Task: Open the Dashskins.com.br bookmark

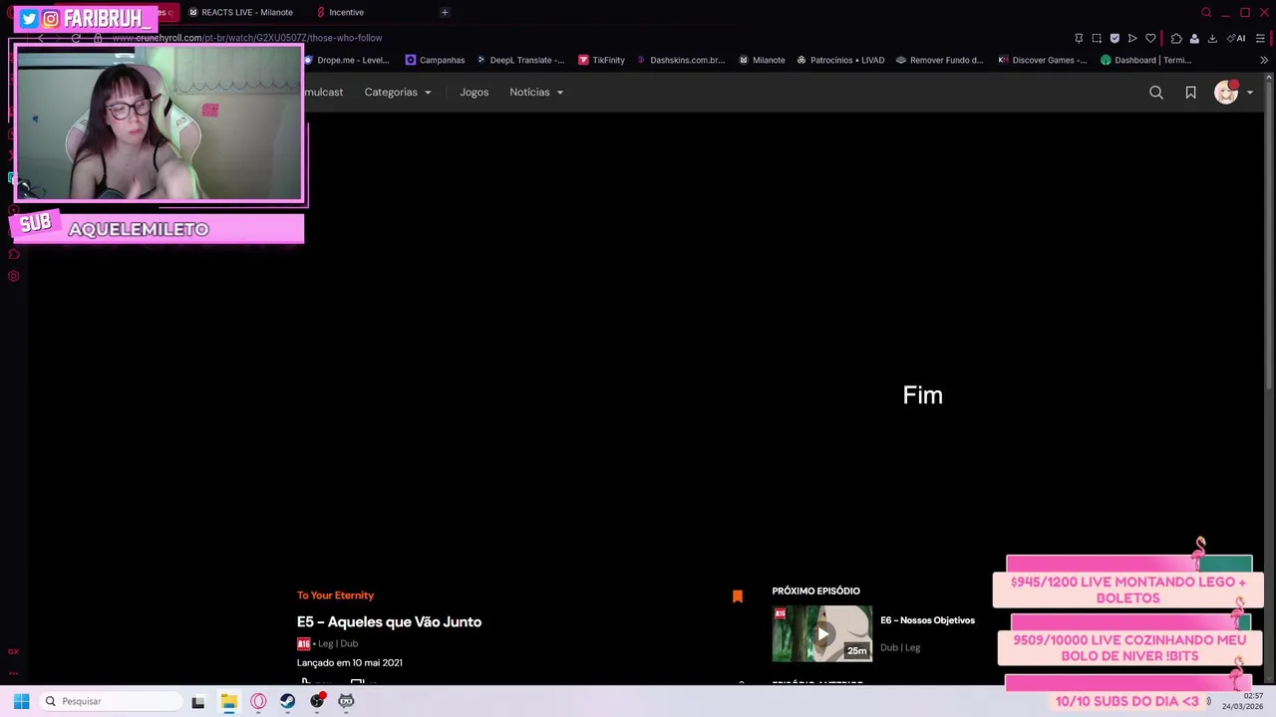Action: (680, 60)
